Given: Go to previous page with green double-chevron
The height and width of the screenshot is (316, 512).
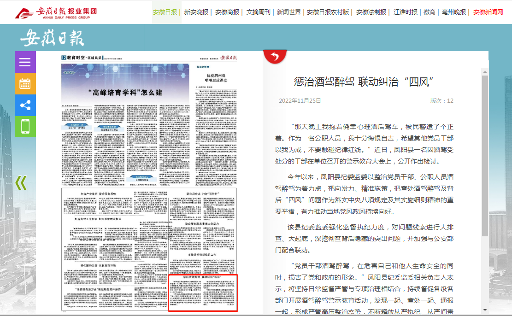Looking at the screenshot, I should pos(21,183).
